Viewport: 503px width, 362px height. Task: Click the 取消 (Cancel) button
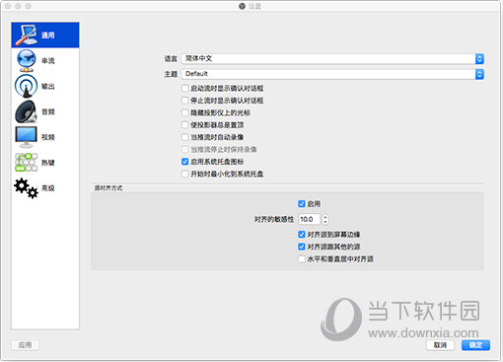(440, 345)
